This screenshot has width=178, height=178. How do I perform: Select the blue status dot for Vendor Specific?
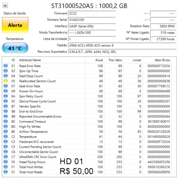(5, 106)
